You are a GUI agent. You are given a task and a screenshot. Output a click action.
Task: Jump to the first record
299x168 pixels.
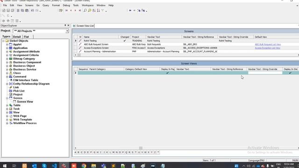pyautogui.click(x=66, y=10)
